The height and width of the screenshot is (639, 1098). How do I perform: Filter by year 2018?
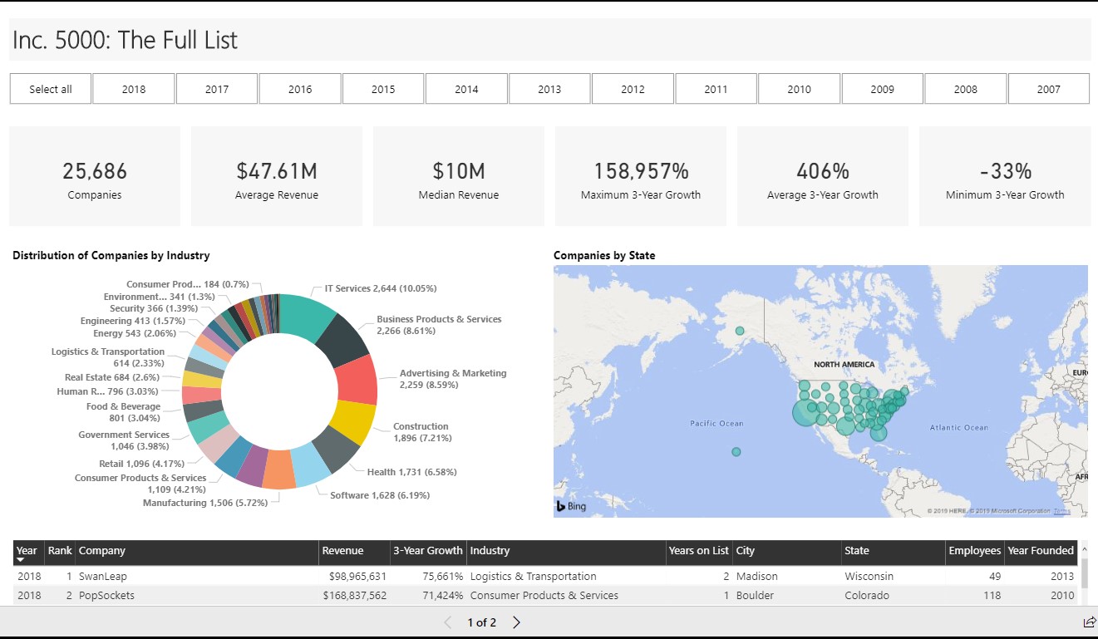coord(134,89)
